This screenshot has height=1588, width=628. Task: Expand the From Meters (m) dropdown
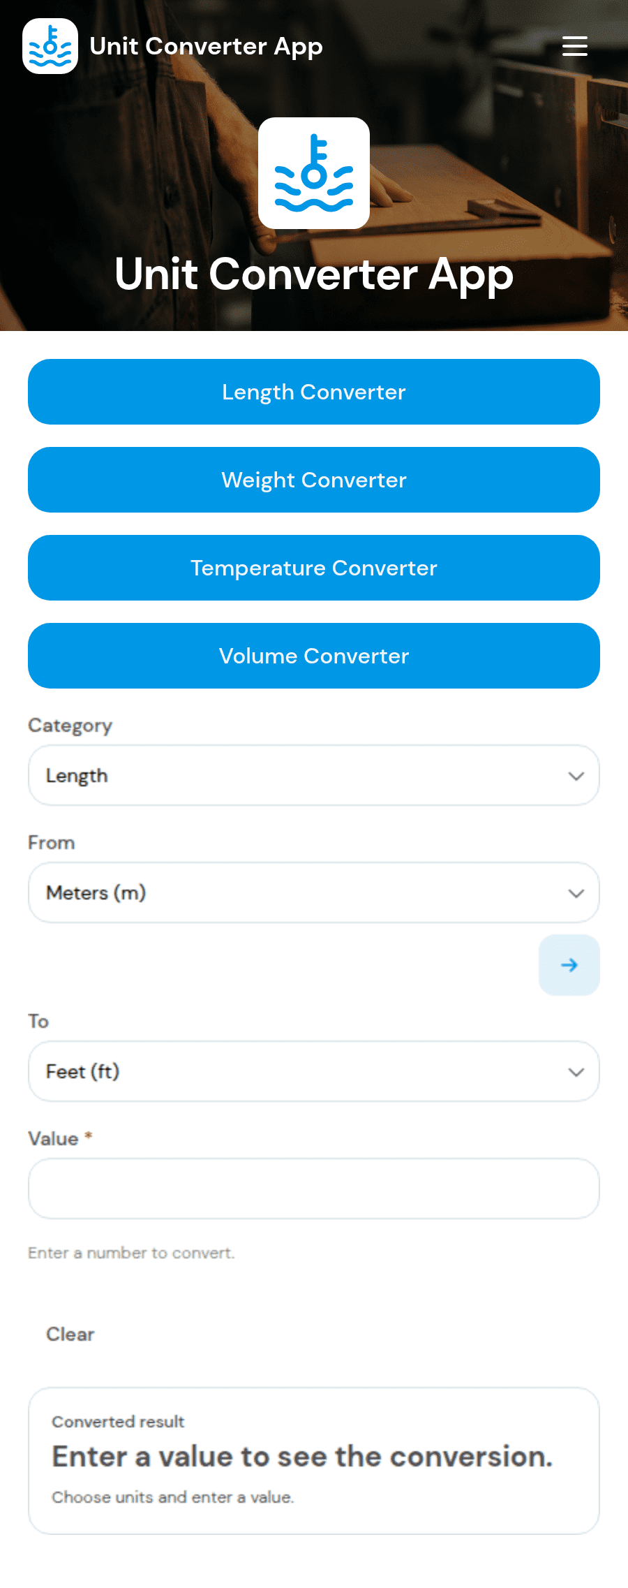point(314,892)
